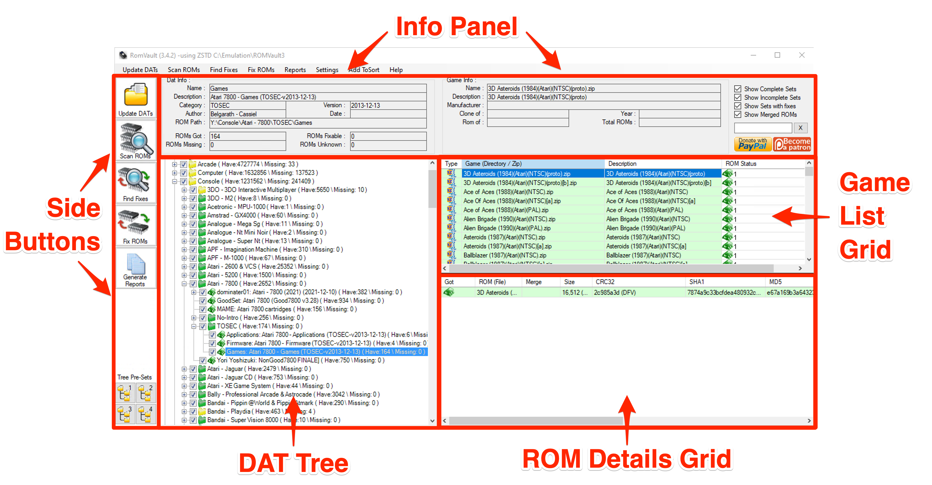Screen dimensions: 932x485
Task: Open the Scan ROMs menu
Action: [x=184, y=70]
